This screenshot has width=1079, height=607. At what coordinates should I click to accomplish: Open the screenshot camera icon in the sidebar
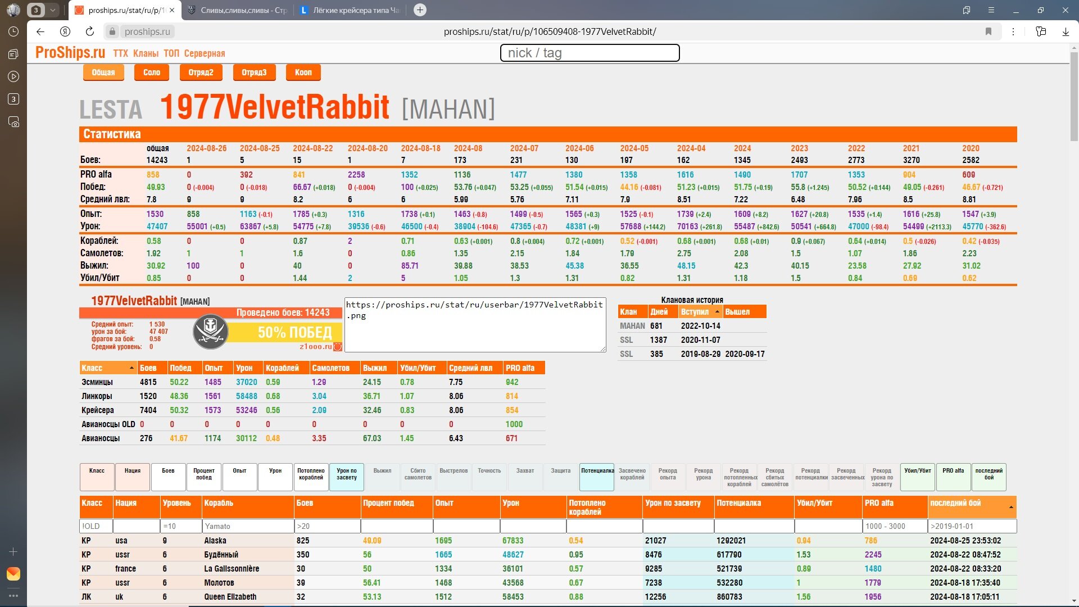pos(13,122)
